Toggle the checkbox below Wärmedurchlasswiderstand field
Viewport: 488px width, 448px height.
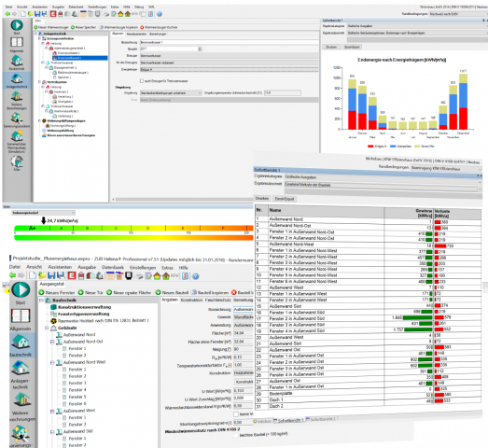point(236,414)
